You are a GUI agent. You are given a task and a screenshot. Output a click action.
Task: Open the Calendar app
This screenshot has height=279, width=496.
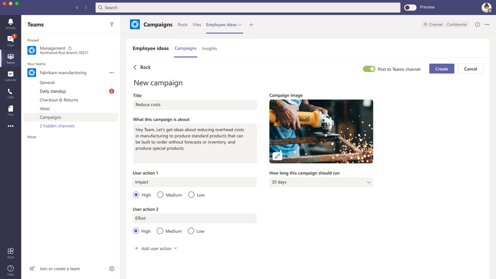pyautogui.click(x=10, y=75)
